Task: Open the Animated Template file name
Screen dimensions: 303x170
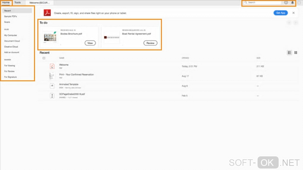Action: click(x=69, y=84)
